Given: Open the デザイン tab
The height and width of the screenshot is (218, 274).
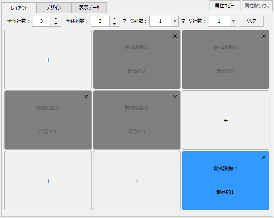Looking at the screenshot, I should (54, 8).
